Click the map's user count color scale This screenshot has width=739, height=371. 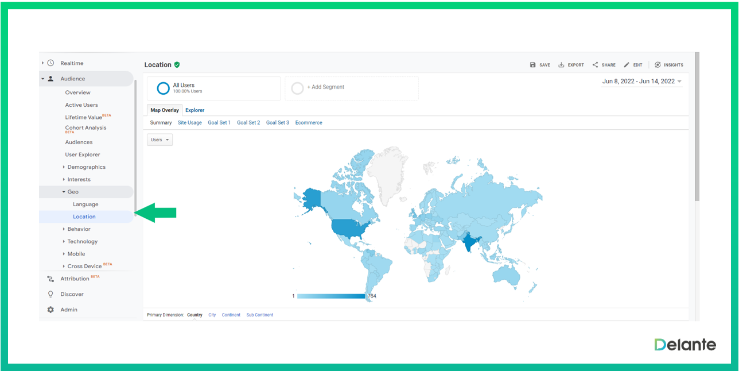tap(330, 296)
